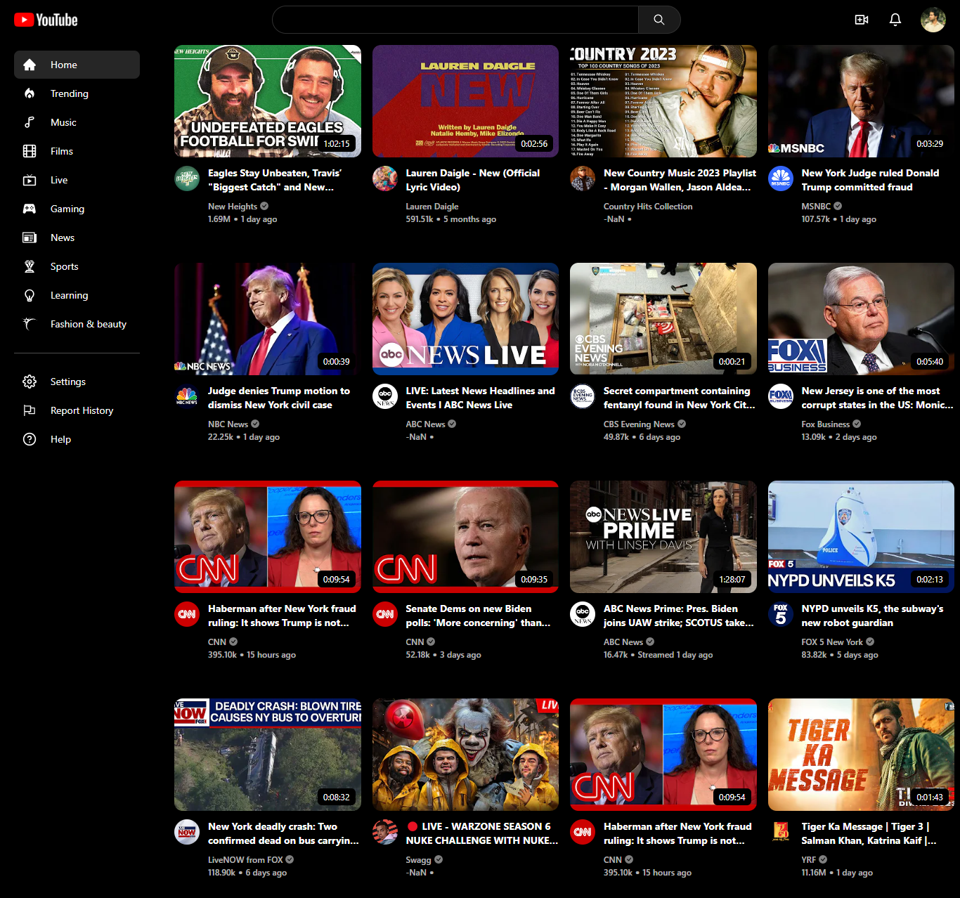
Task: Open the CBS Evening News channel avatar
Action: (583, 396)
